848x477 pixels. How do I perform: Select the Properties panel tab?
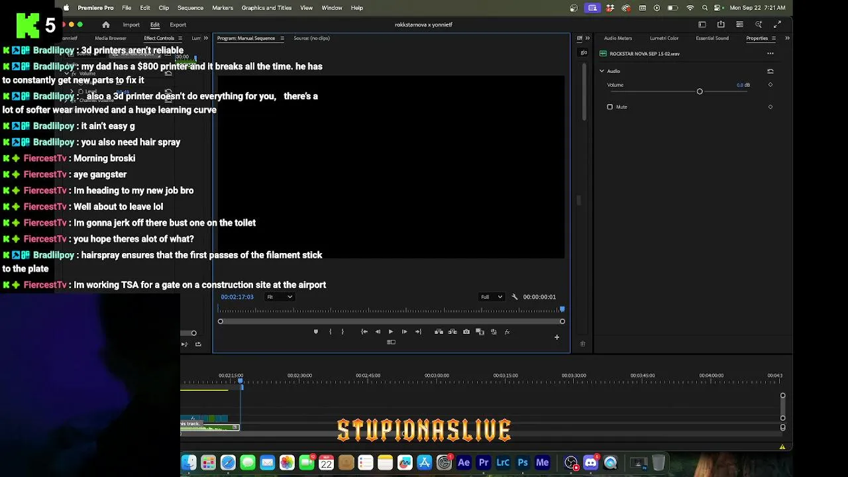[x=757, y=38]
